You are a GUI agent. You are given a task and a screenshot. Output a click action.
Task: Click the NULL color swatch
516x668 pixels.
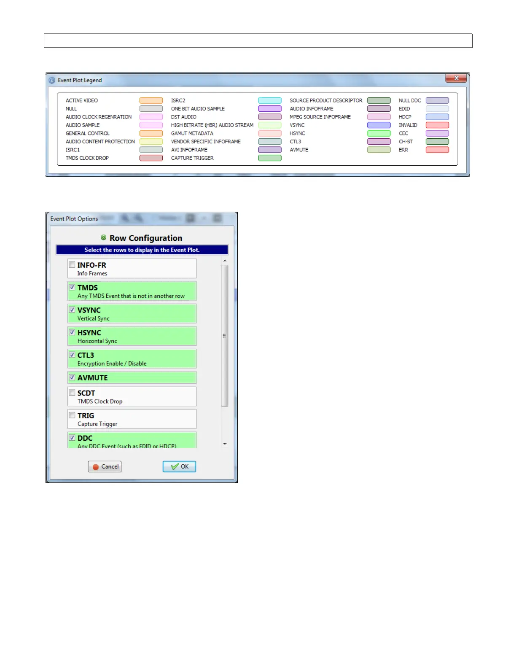click(151, 108)
